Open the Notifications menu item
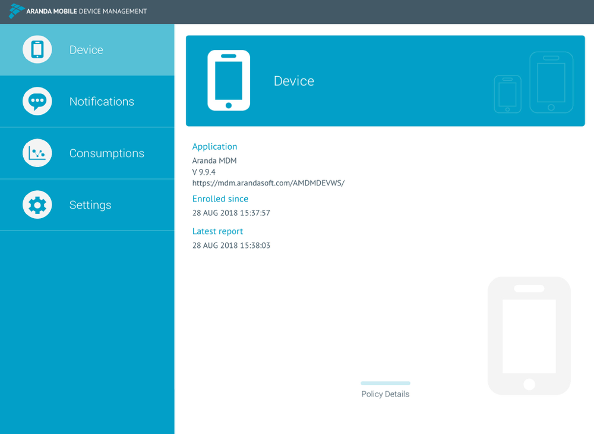 tap(87, 101)
